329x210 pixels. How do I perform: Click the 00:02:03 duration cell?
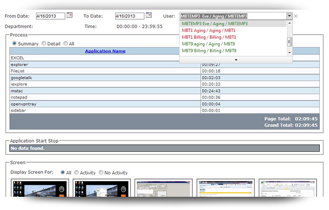pos(260,78)
